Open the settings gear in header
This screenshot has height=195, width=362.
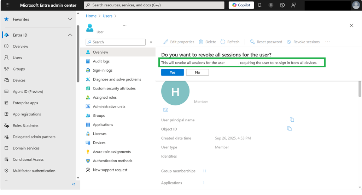[x=271, y=5]
